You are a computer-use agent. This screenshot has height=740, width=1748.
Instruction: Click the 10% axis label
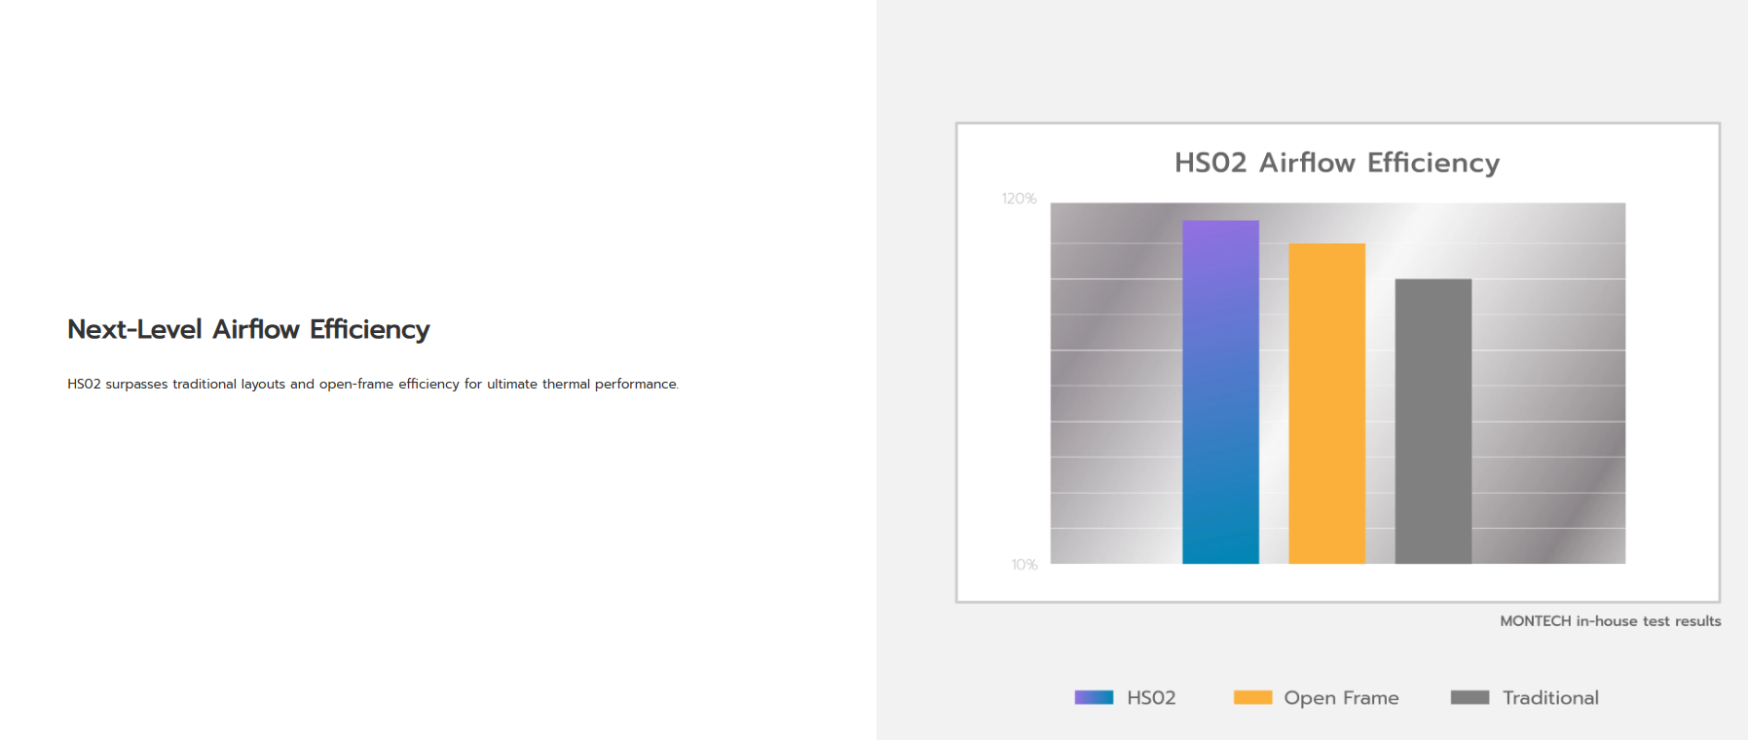[x=1023, y=565]
